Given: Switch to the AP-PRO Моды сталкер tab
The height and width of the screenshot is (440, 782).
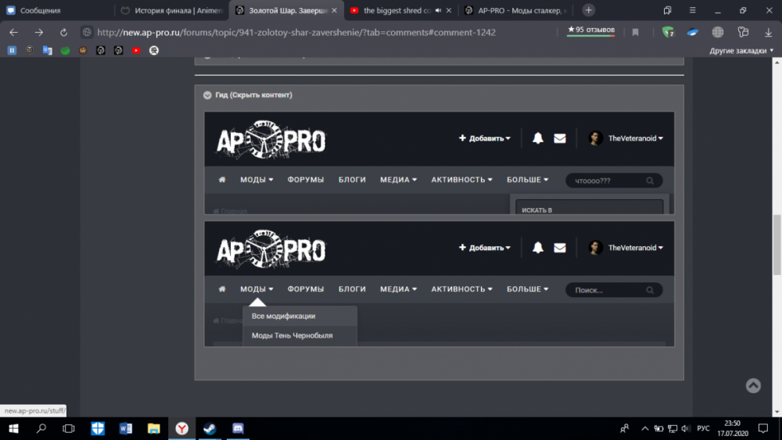Looking at the screenshot, I should [516, 11].
